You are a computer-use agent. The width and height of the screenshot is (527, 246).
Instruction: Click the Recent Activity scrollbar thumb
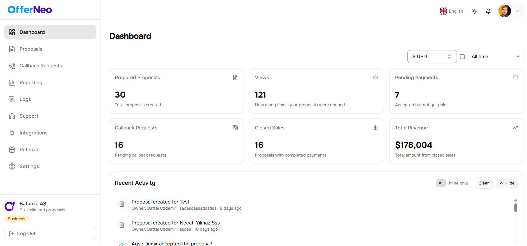click(x=516, y=208)
